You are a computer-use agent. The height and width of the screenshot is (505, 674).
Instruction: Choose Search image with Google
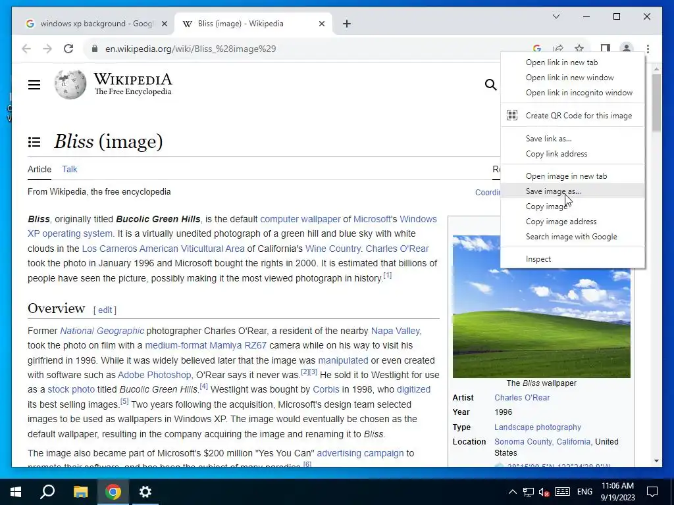point(573,236)
